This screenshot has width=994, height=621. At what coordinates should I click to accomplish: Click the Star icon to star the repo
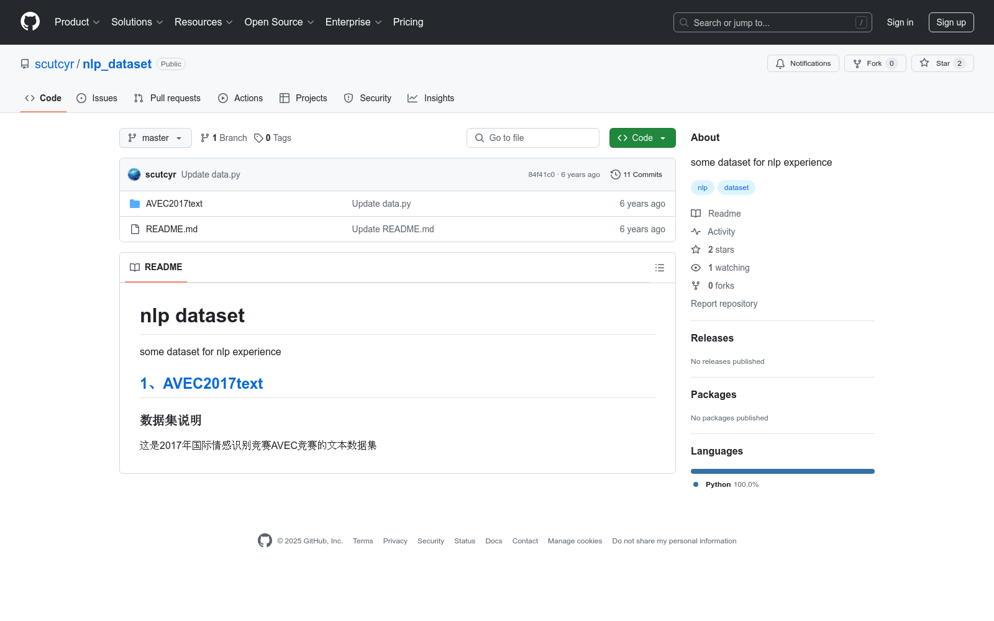click(924, 63)
